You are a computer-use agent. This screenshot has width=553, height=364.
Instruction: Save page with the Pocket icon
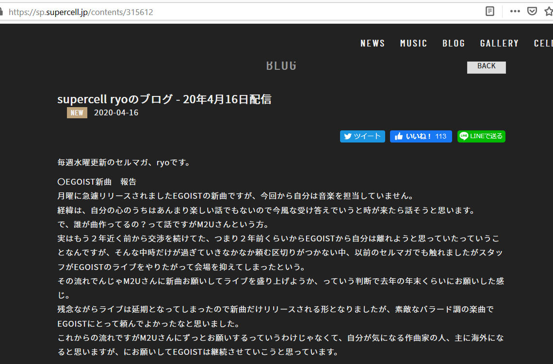(x=532, y=11)
